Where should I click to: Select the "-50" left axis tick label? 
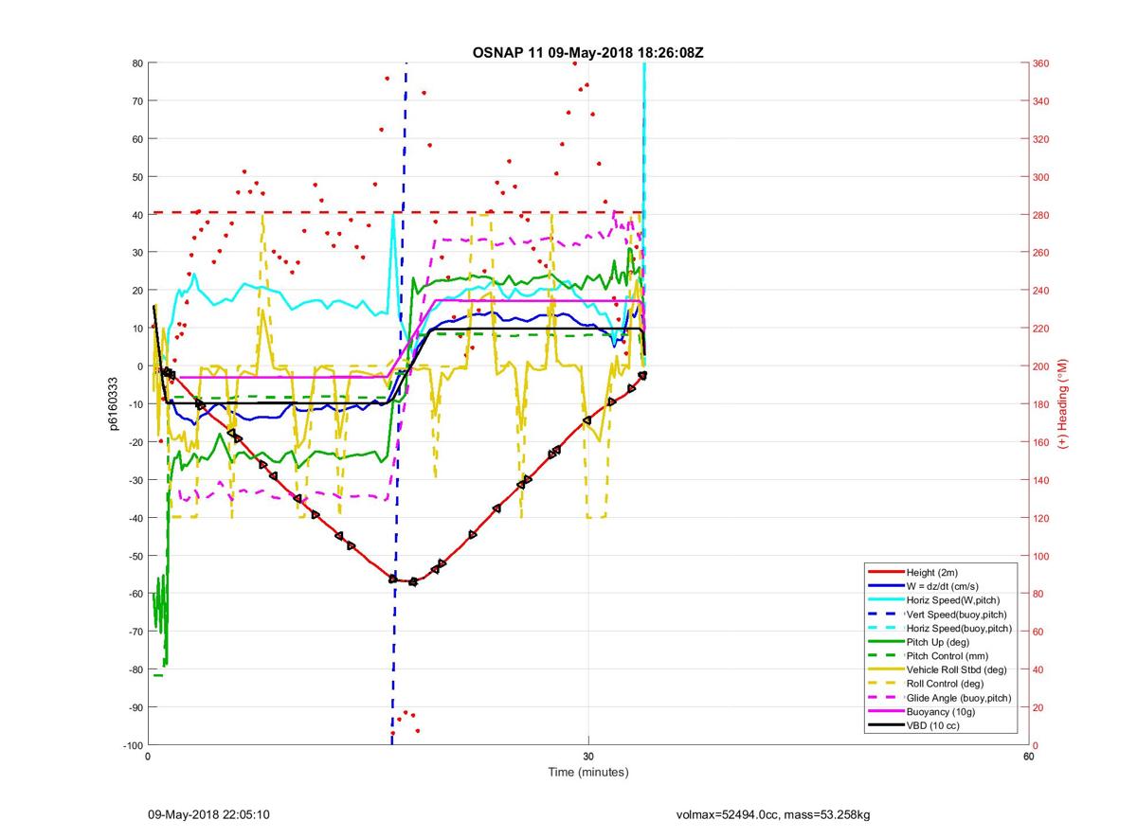(x=135, y=556)
